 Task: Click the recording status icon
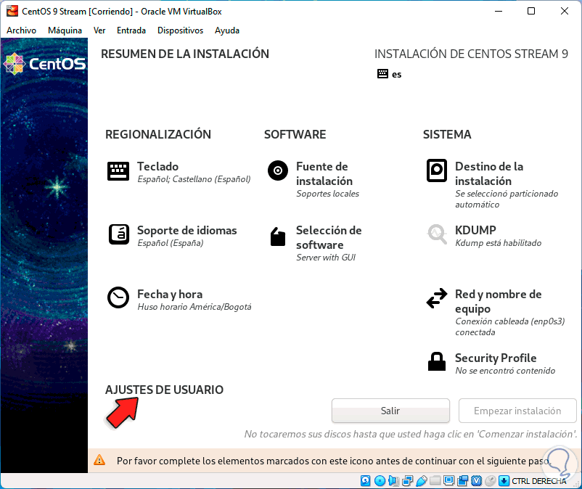tap(462, 481)
